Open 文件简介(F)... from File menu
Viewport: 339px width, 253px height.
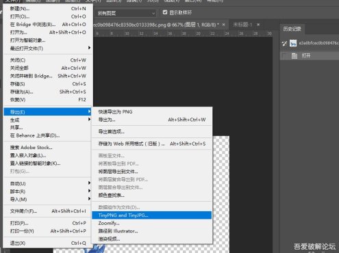pos(47,211)
